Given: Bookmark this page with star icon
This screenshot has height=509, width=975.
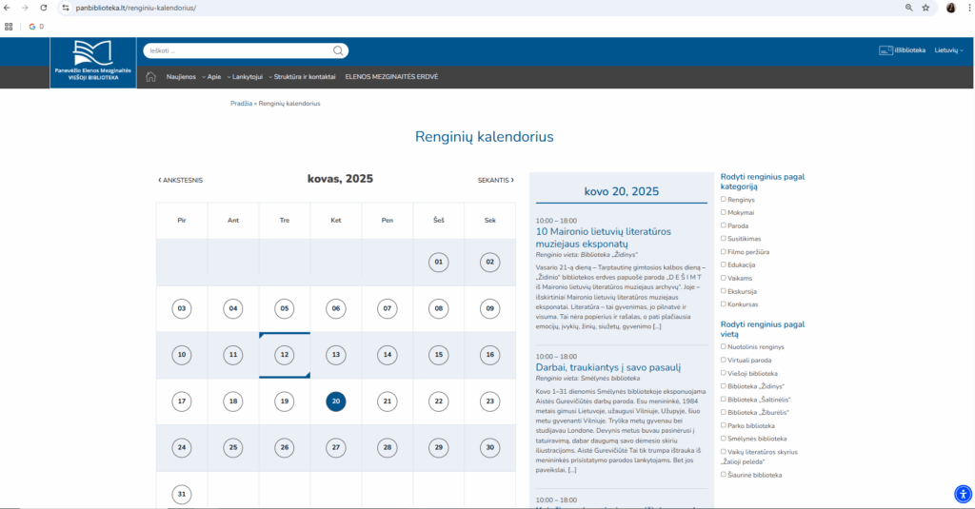Looking at the screenshot, I should [x=925, y=8].
